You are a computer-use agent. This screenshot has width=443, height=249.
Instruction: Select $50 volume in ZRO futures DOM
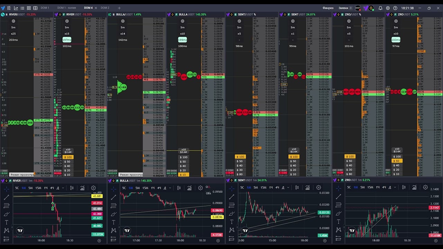(397, 161)
